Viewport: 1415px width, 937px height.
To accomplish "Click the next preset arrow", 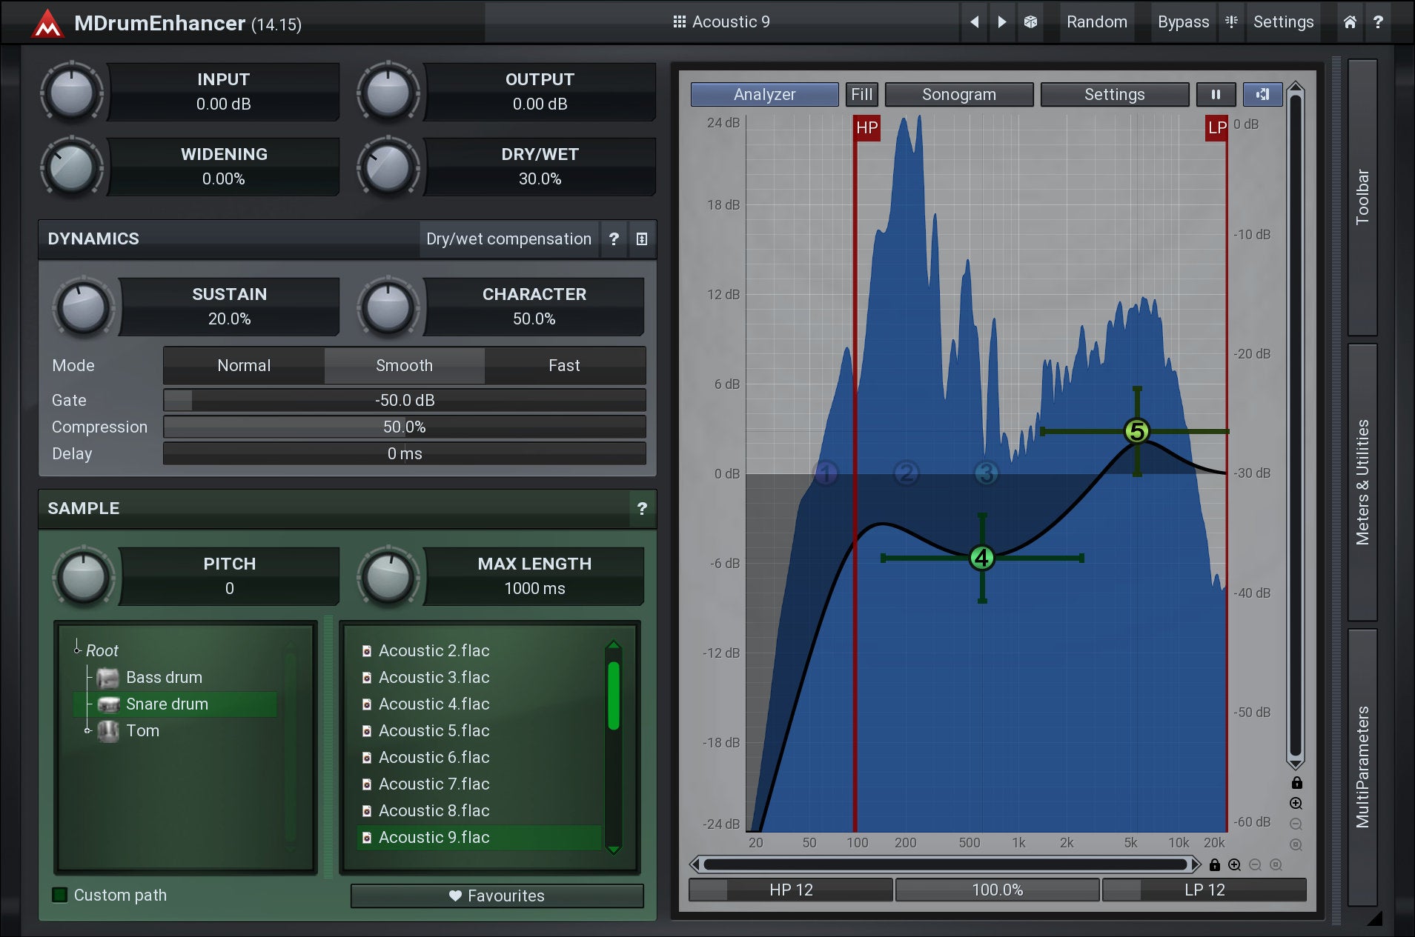I will click(x=1001, y=22).
